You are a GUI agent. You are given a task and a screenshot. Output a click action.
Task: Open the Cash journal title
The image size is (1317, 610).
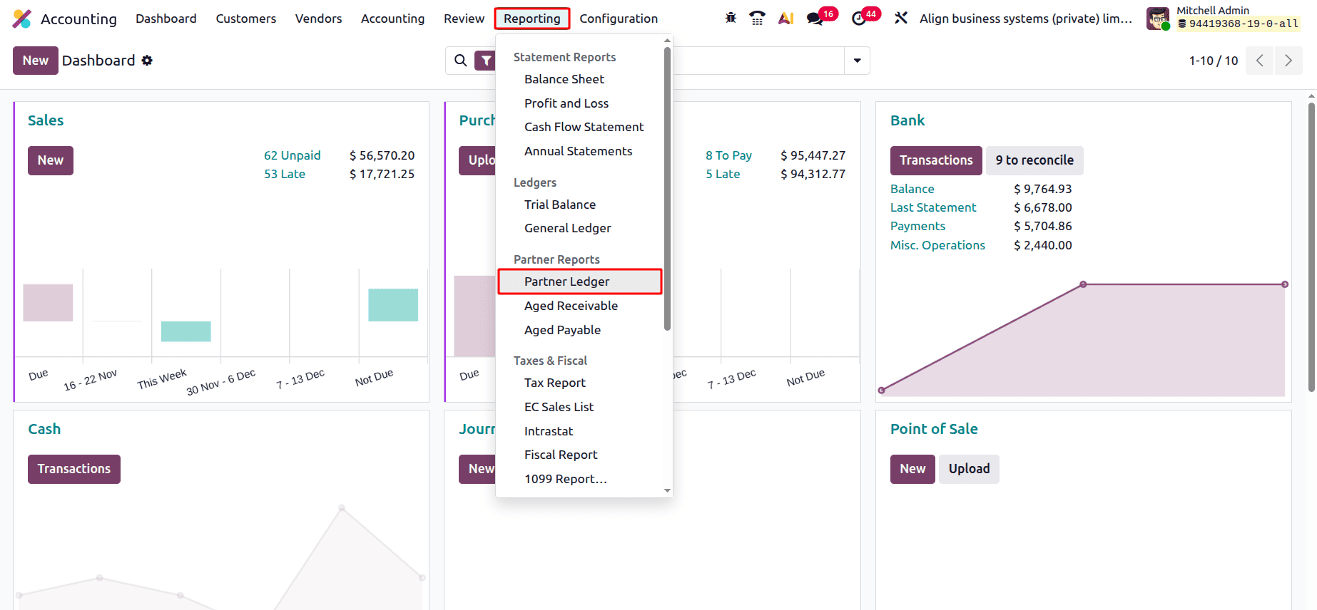pyautogui.click(x=44, y=429)
